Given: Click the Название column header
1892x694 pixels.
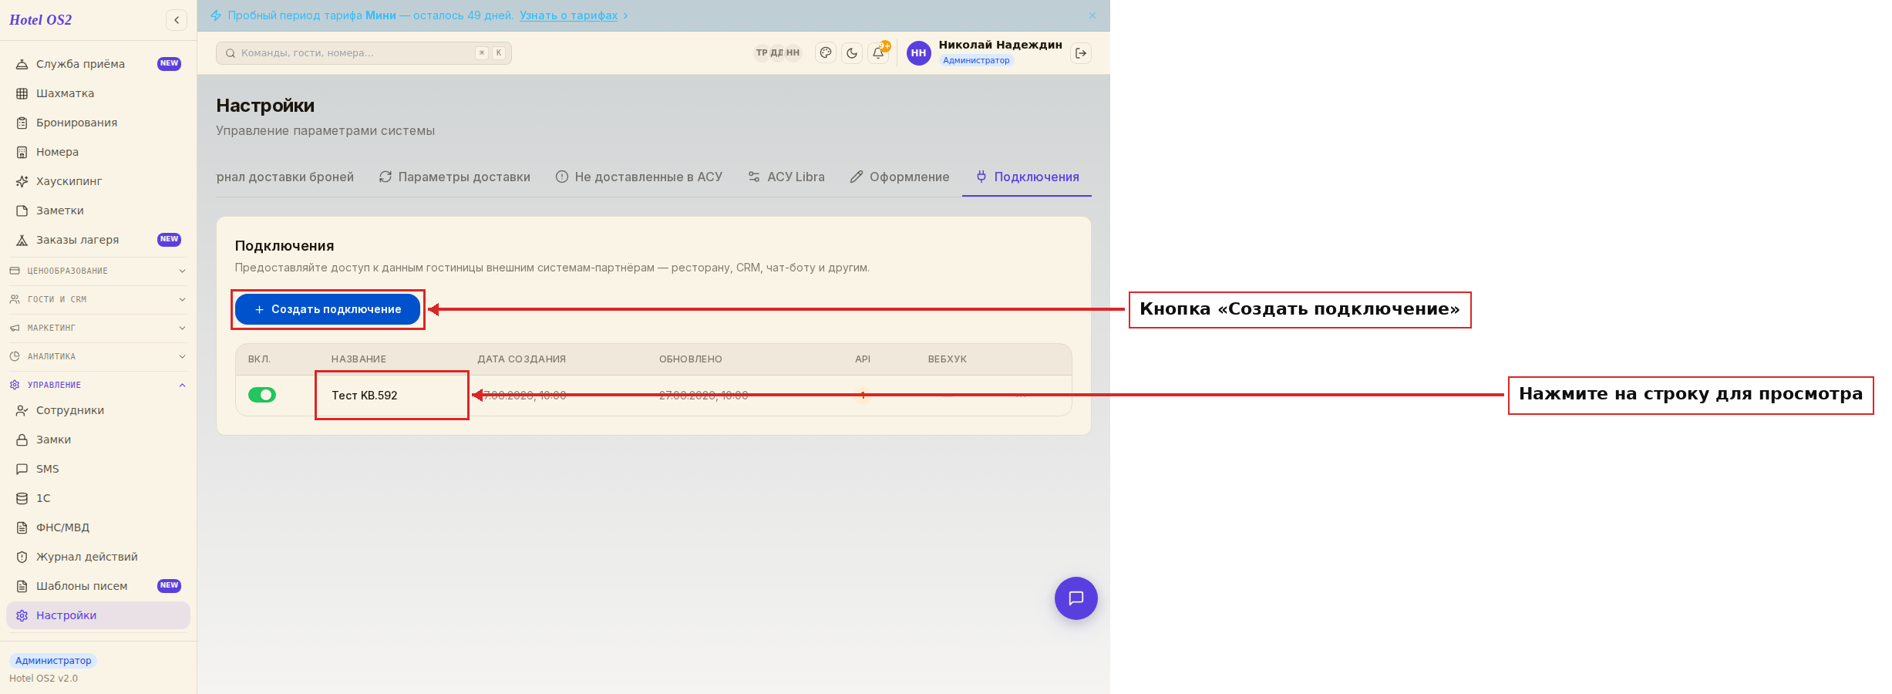Looking at the screenshot, I should click(x=359, y=359).
